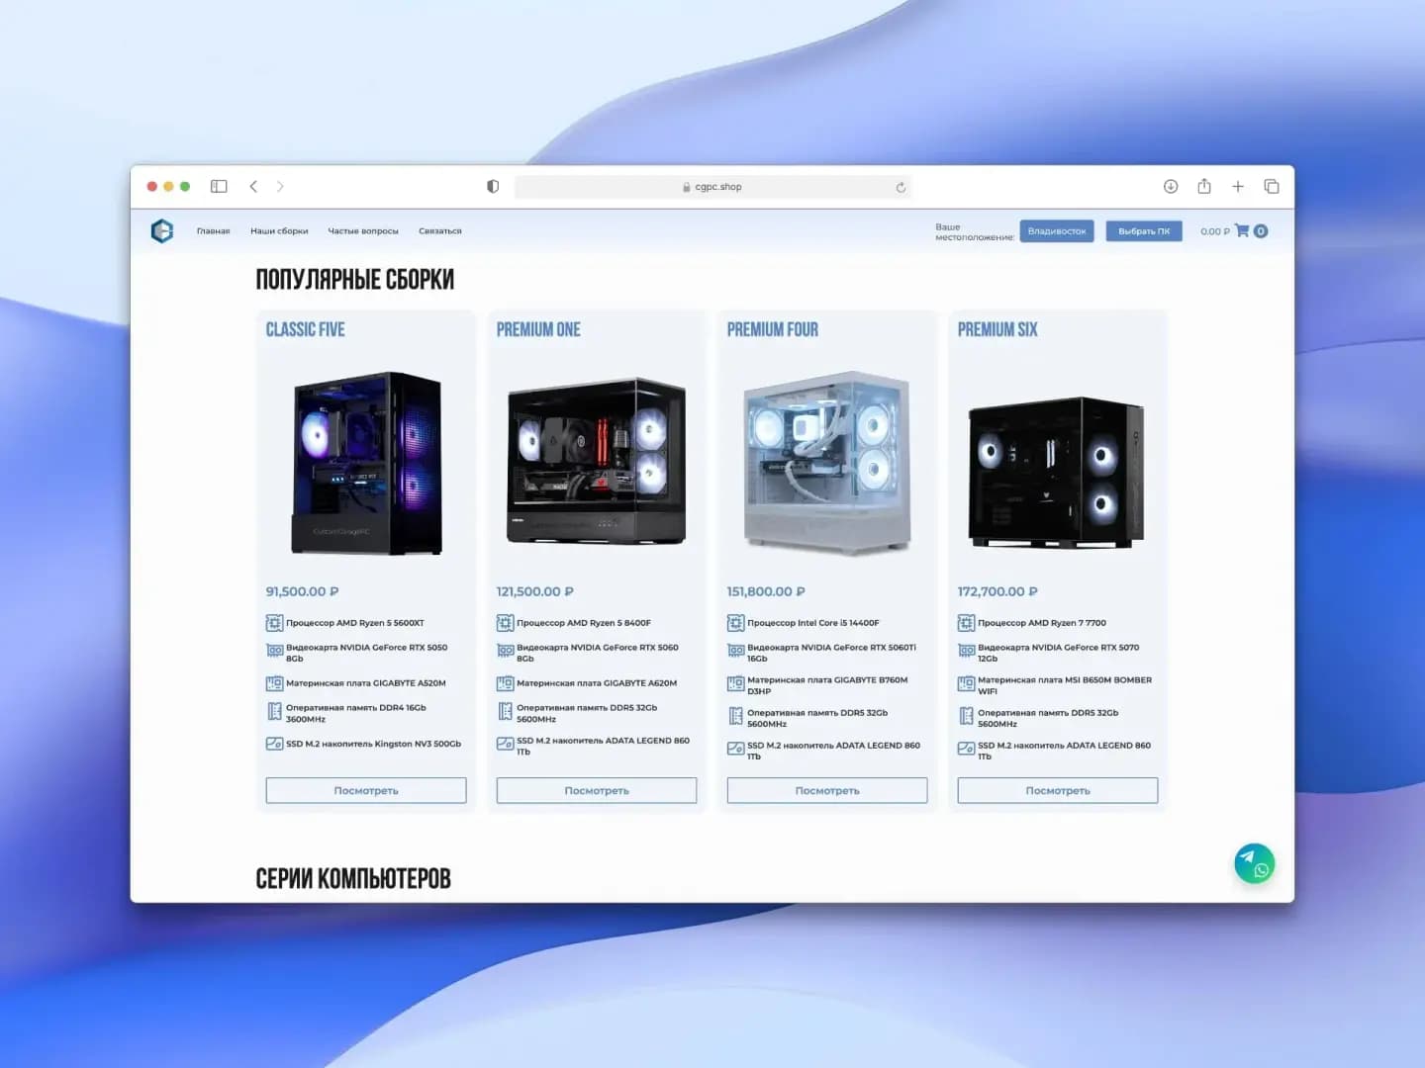The height and width of the screenshot is (1068, 1425).
Task: Open Safari downloads icon
Action: point(1171,186)
